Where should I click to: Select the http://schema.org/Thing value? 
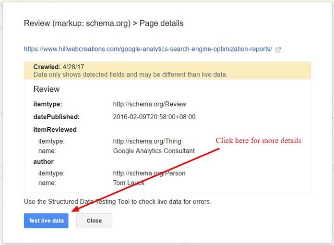[x=147, y=141]
